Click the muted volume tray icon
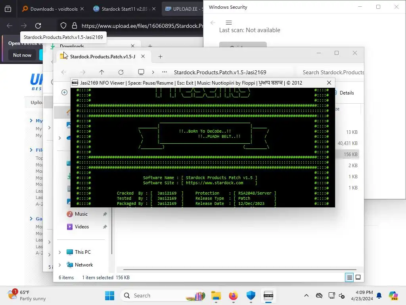Viewport: 406px width, 305px height. [x=342, y=295]
